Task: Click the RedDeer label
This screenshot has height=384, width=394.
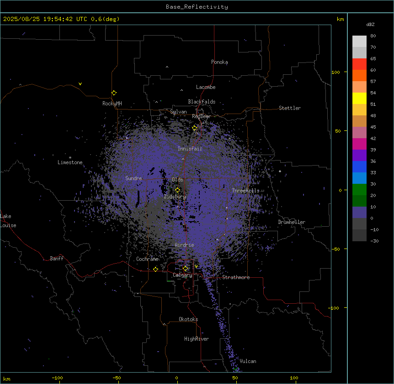Action: pyautogui.click(x=201, y=116)
